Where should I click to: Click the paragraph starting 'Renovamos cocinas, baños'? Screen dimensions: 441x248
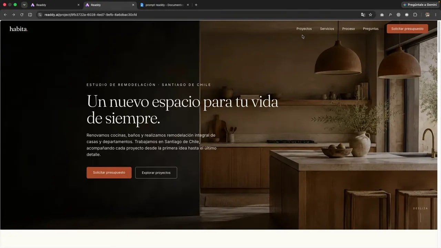coord(152,145)
